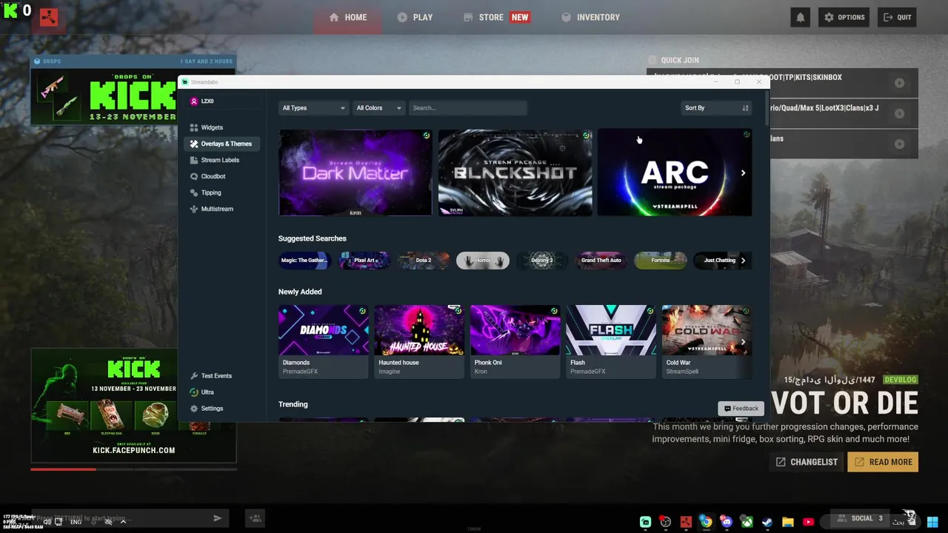Viewport: 948px width, 533px height.
Task: Open the CHANGELIST button
Action: tap(806, 462)
